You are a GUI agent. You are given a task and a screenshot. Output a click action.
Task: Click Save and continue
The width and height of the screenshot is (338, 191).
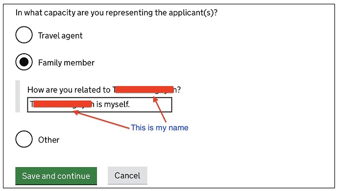[x=56, y=176]
